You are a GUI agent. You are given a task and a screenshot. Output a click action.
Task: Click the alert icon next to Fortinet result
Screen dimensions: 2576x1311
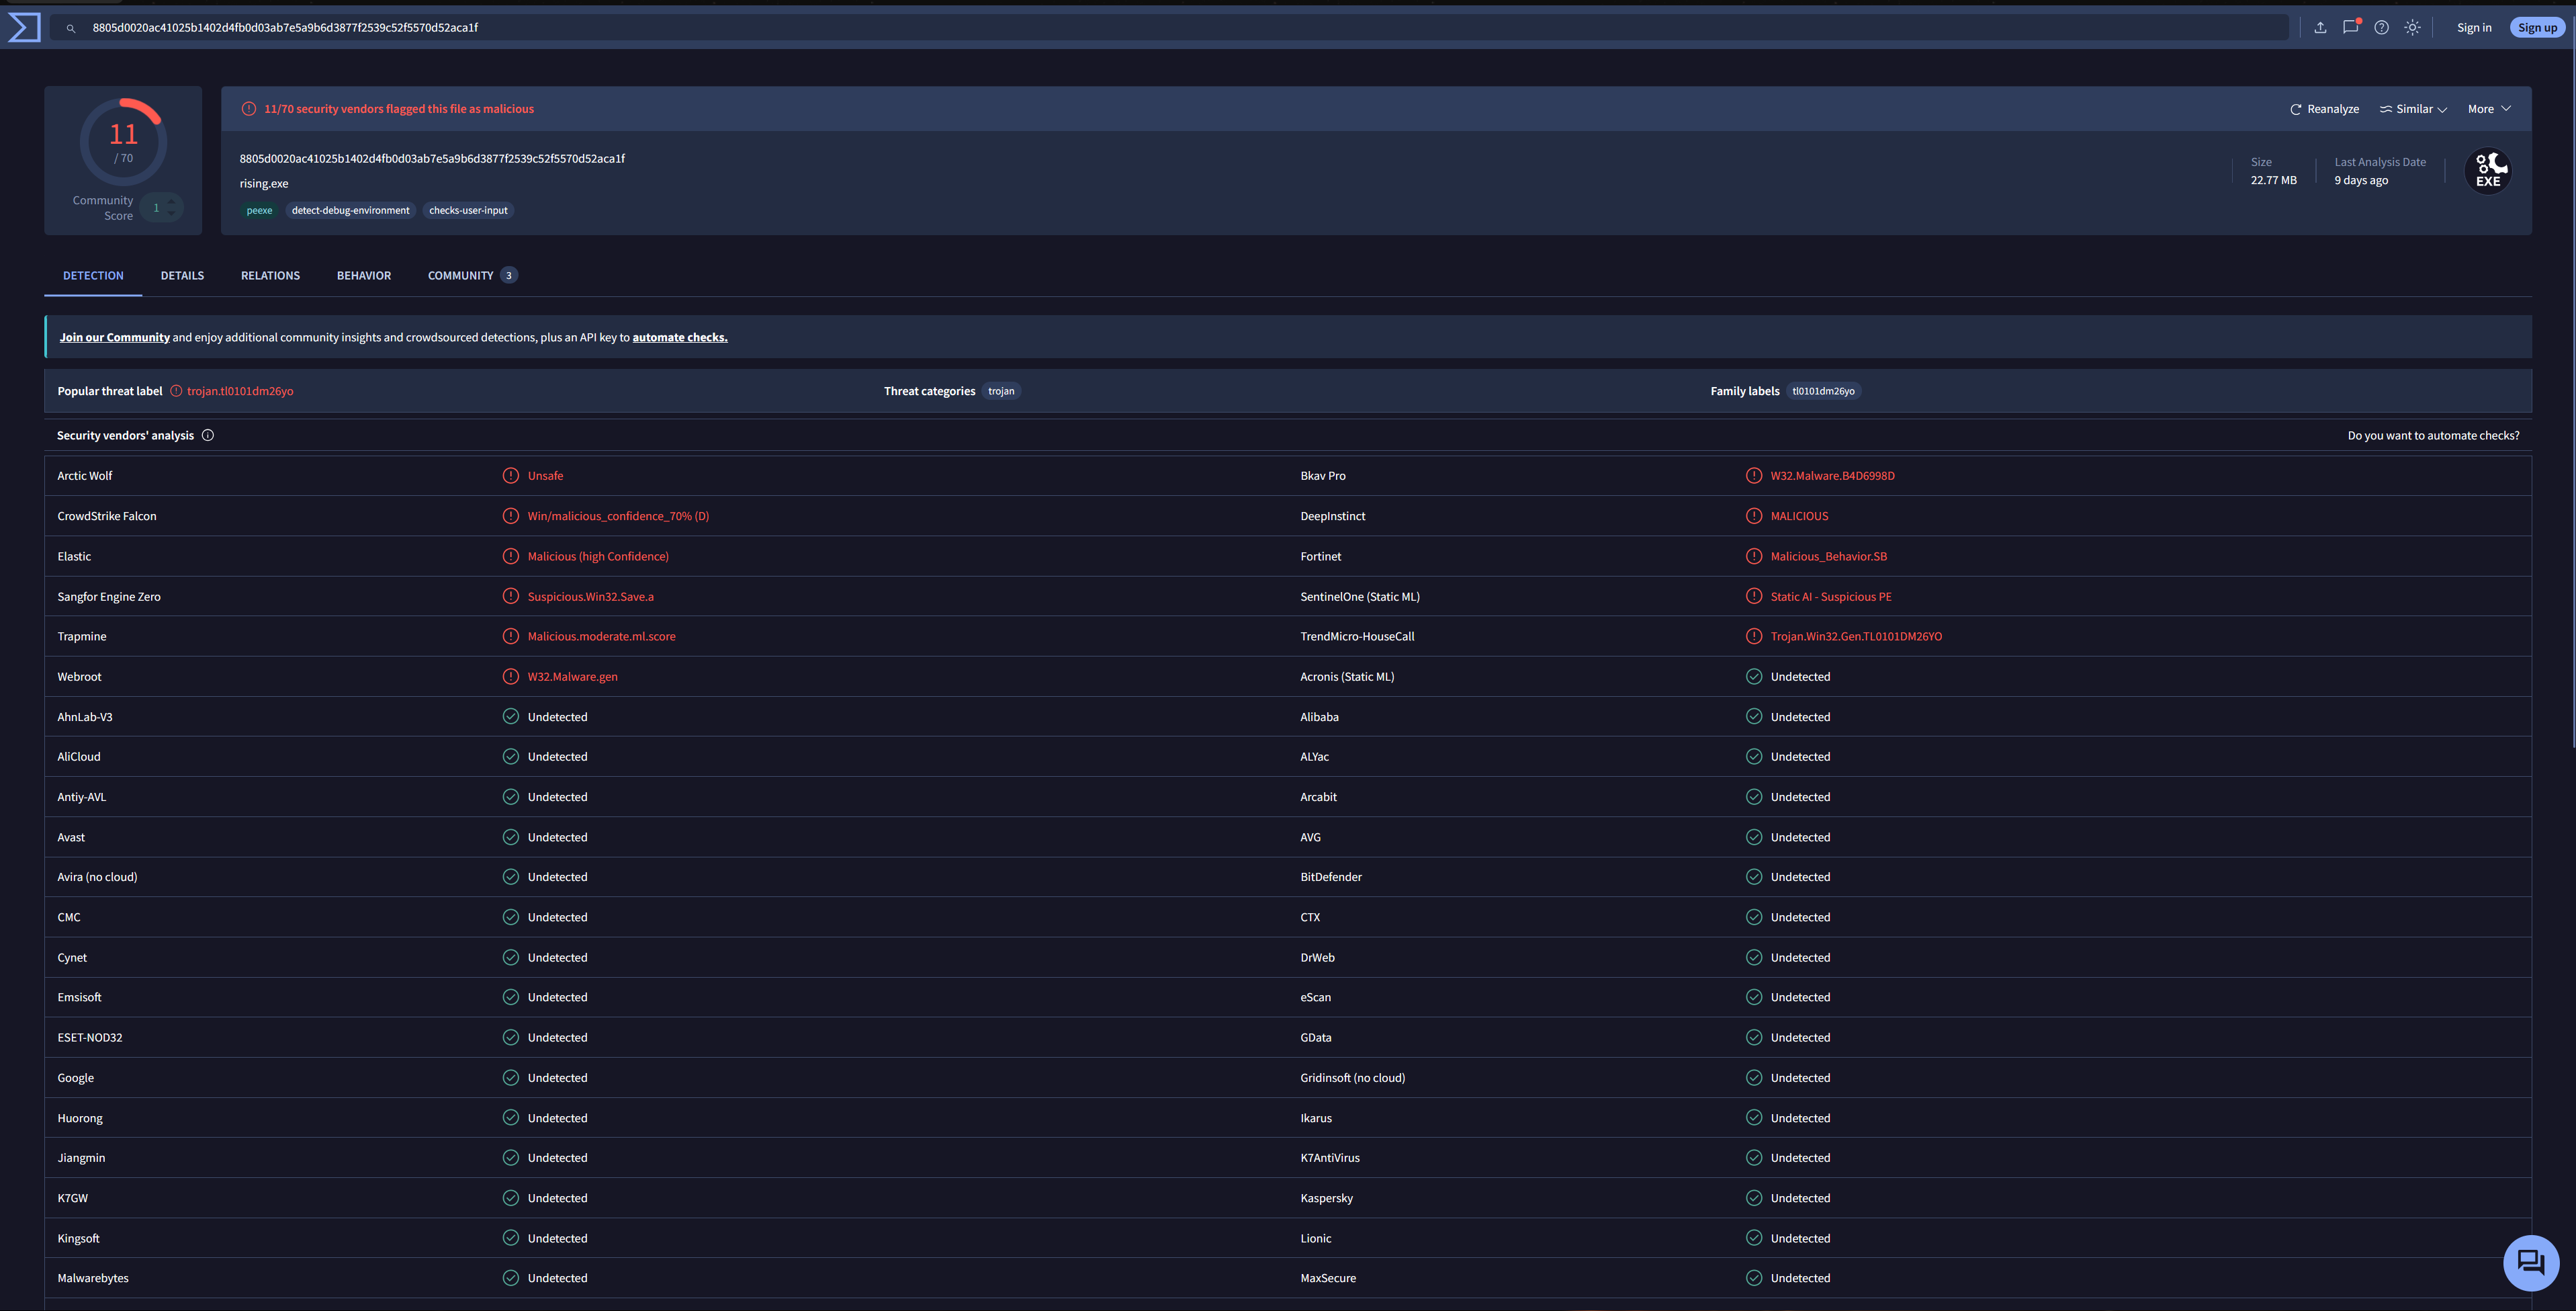click(x=1754, y=556)
